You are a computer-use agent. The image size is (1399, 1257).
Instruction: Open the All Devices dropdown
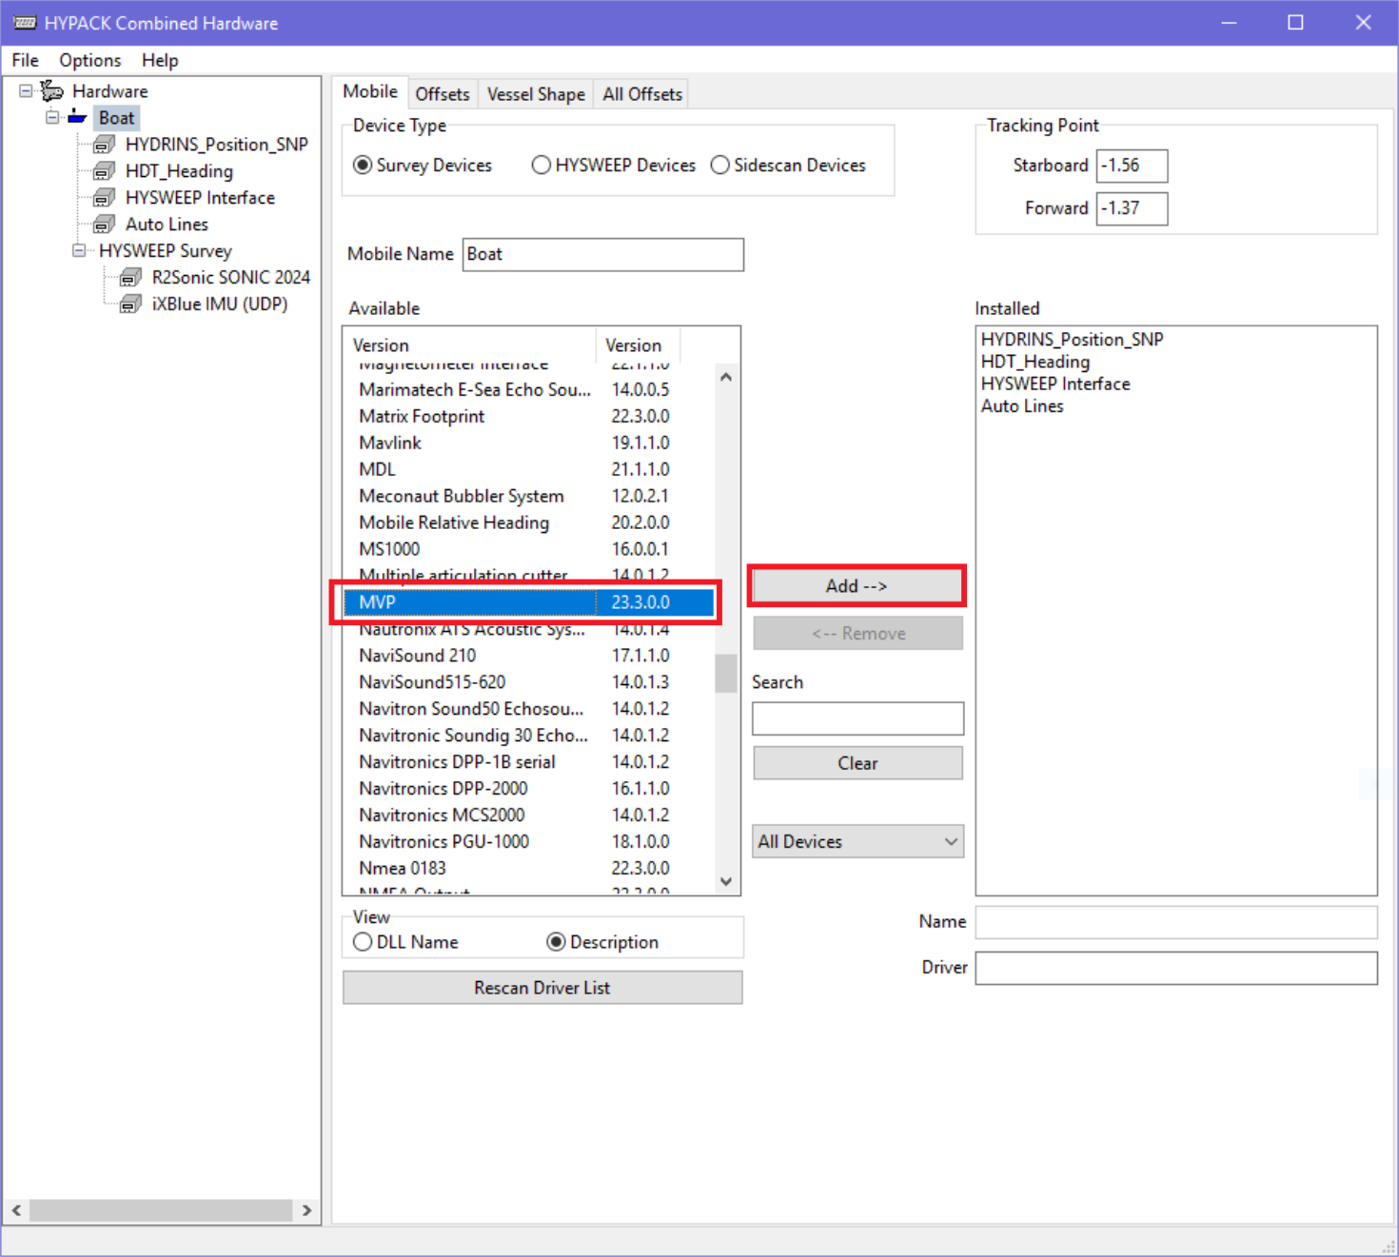click(857, 841)
